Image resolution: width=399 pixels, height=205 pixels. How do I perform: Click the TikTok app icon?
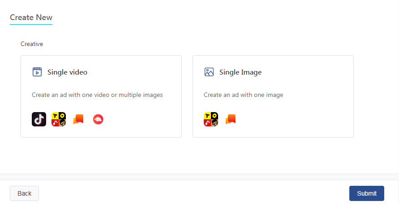[39, 119]
